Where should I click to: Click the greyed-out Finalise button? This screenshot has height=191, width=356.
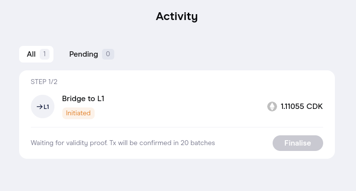point(298,143)
